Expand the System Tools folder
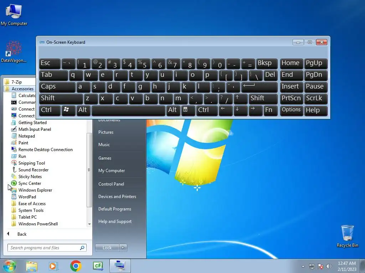 27,210
